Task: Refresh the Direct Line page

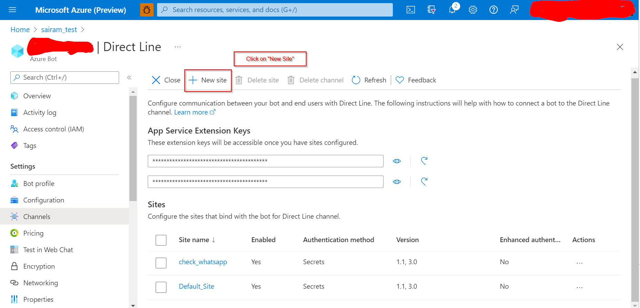Action: pyautogui.click(x=369, y=80)
